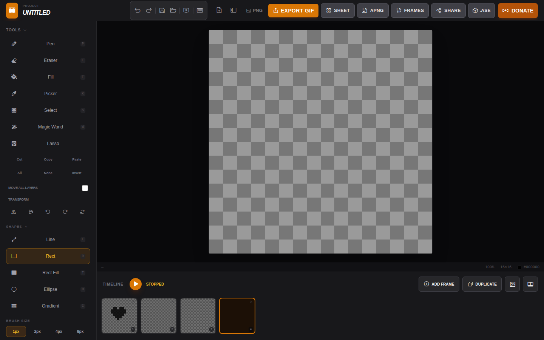Screen dimensions: 544x340
Task: Flip horizontally in Transform
Action: click(x=14, y=212)
